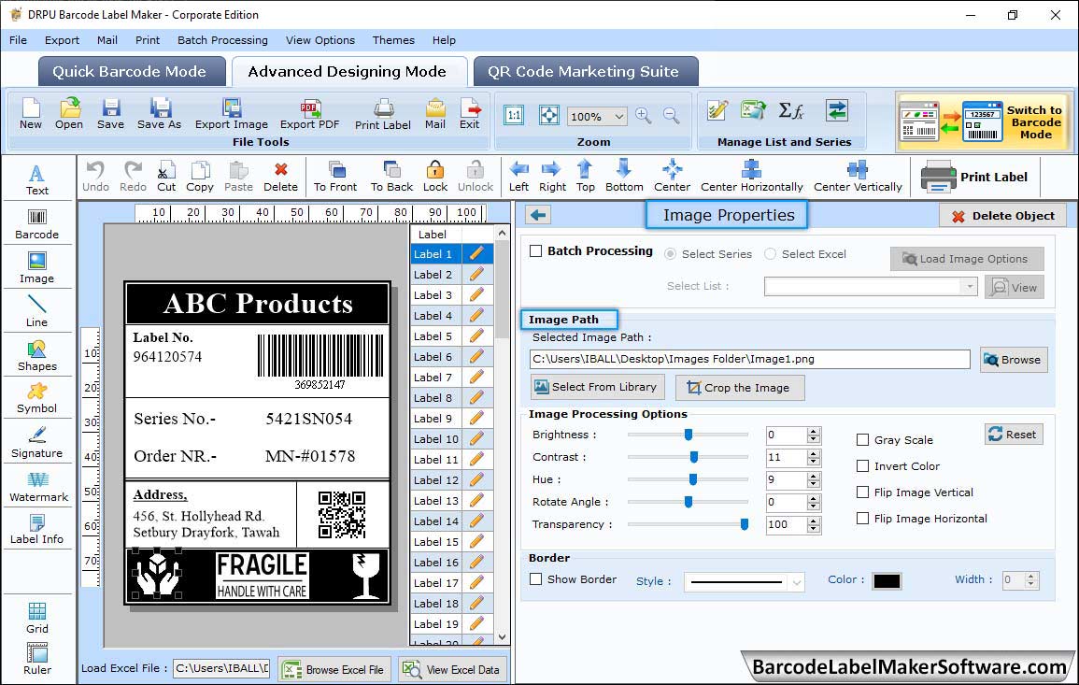Click Browse Excel File button
This screenshot has width=1079, height=685.
click(335, 669)
